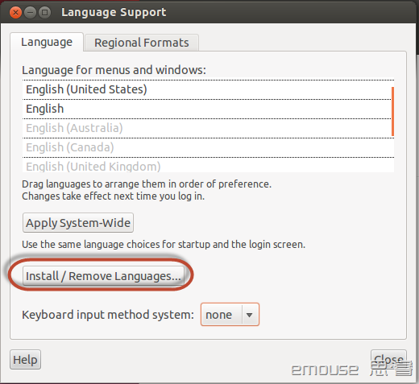Select the plain English row in list

(208, 109)
